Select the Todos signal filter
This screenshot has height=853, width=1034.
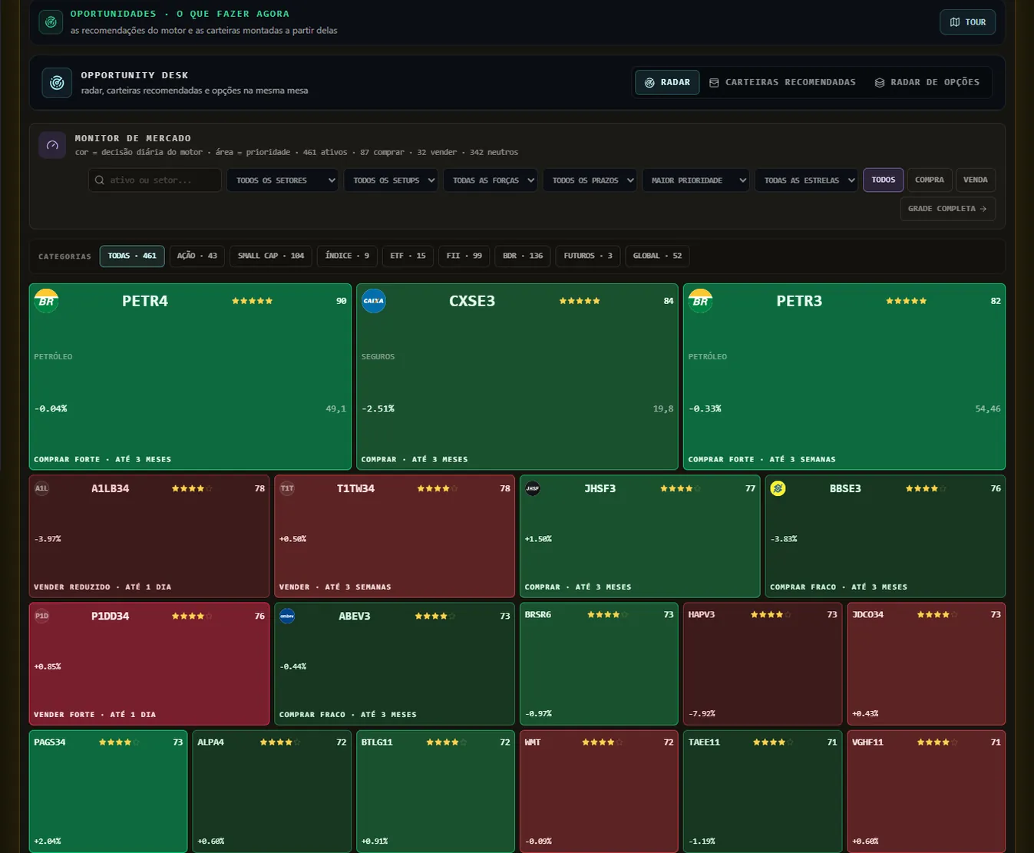click(884, 180)
